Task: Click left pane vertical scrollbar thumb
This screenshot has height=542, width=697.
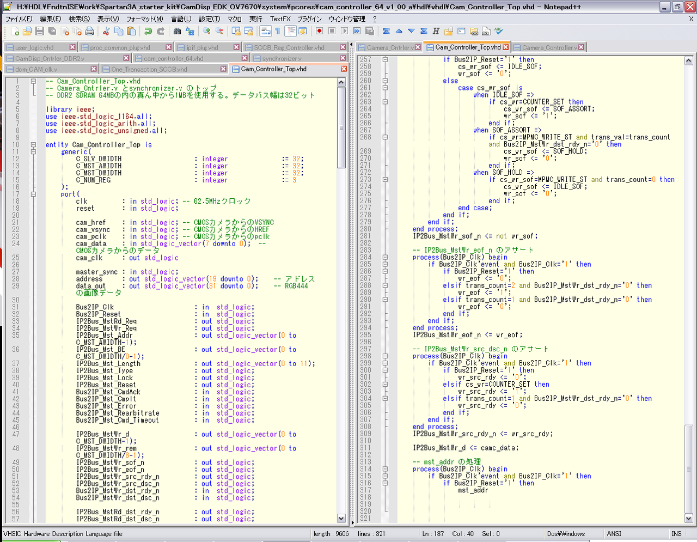Action: coord(341,128)
